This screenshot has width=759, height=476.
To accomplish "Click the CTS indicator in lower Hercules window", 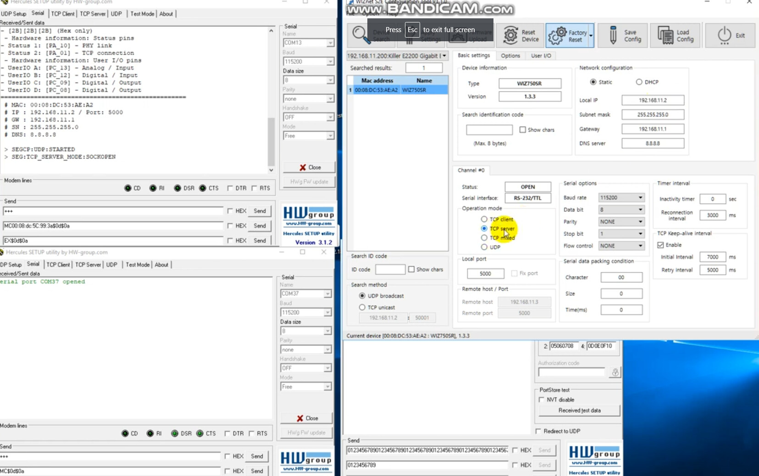I will point(199,433).
